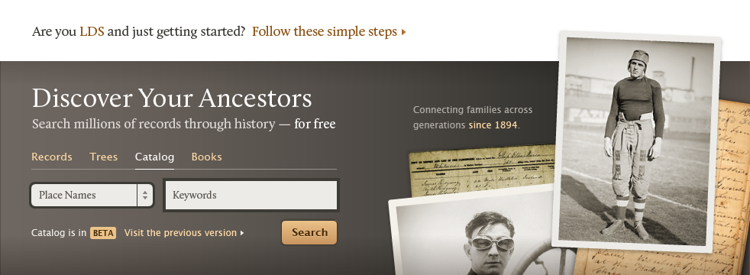Click the Search button

309,232
